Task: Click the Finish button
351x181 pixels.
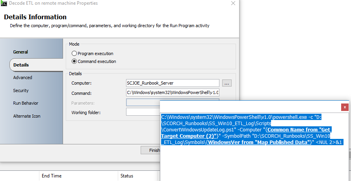Action: 150,150
